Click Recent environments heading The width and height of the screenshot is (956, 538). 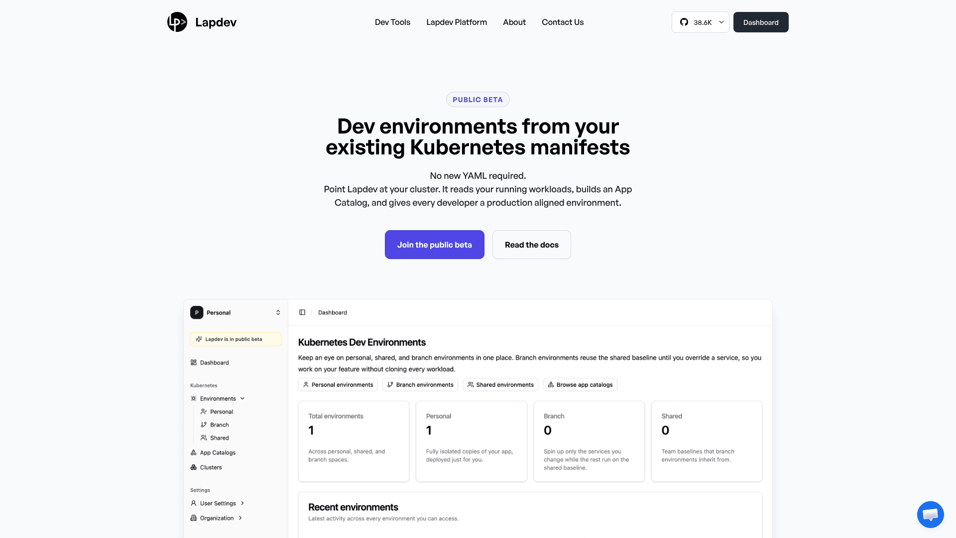[x=353, y=507]
